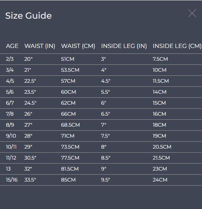Image resolution: width=202 pixels, height=209 pixels.
Task: Click the 20.5CM inside leg cell
Action: tap(162, 147)
